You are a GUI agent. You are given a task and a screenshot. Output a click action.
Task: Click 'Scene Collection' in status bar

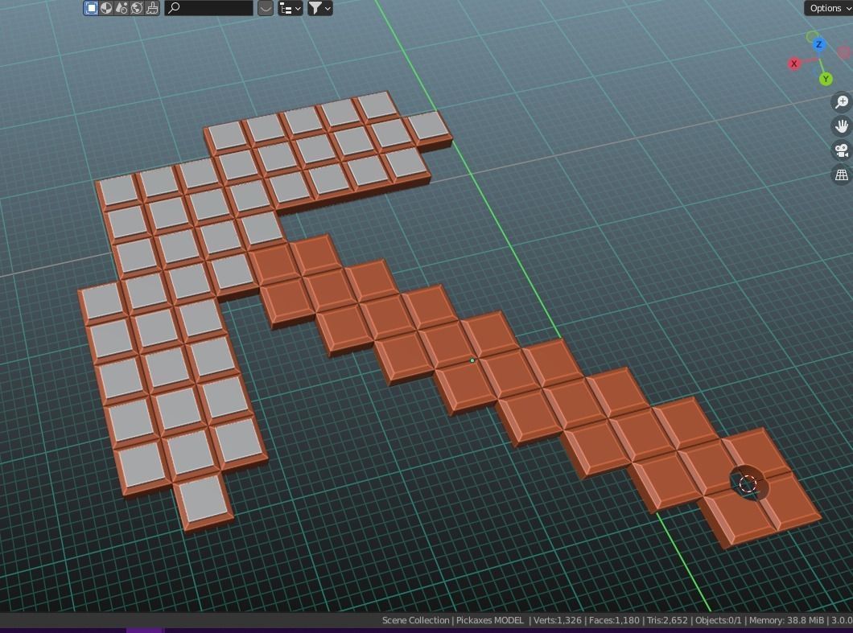415,620
